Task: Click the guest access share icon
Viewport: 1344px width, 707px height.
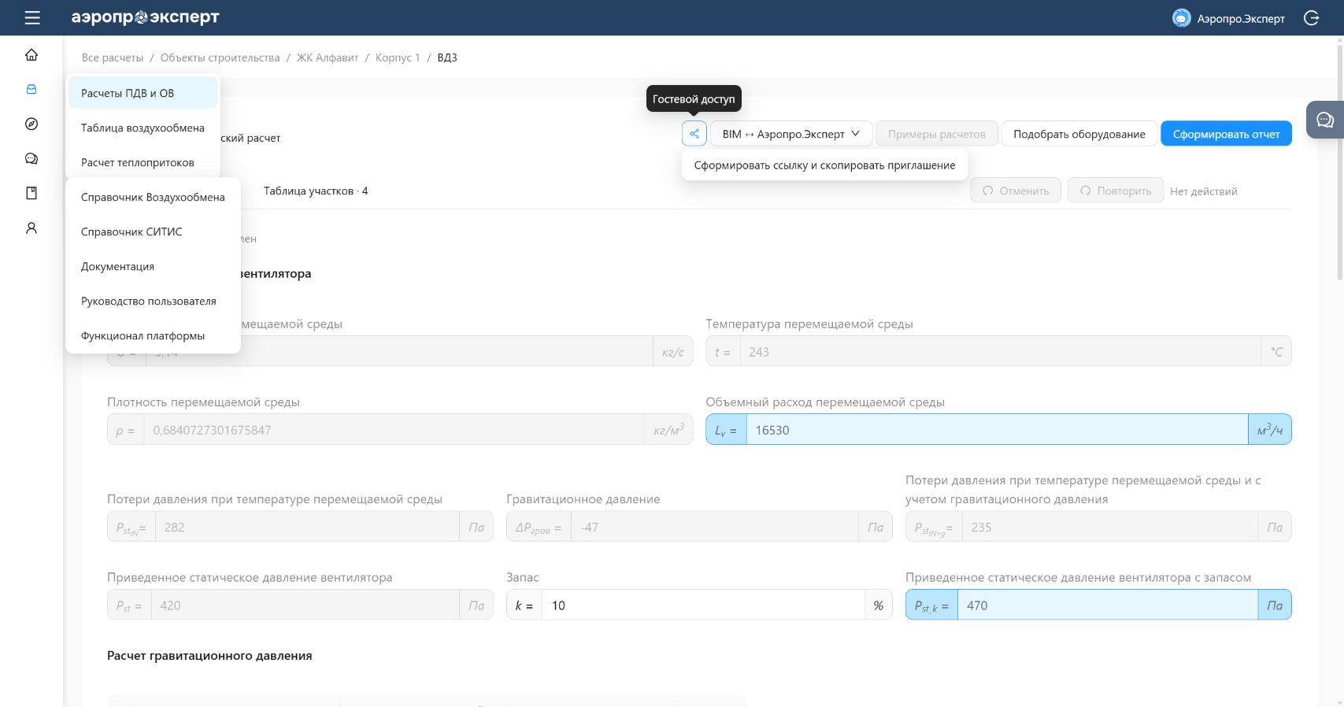Action: 694,134
